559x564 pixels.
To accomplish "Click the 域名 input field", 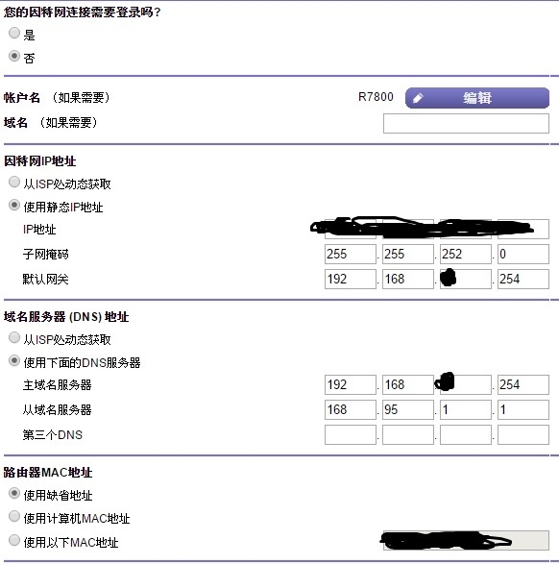I will 466,123.
